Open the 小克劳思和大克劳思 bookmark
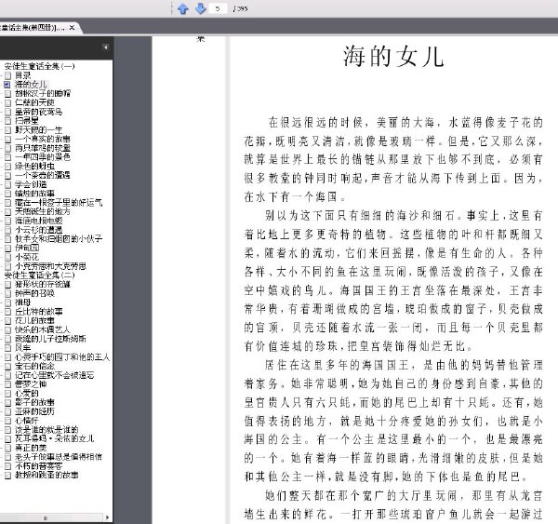The image size is (558, 524). coord(50,266)
